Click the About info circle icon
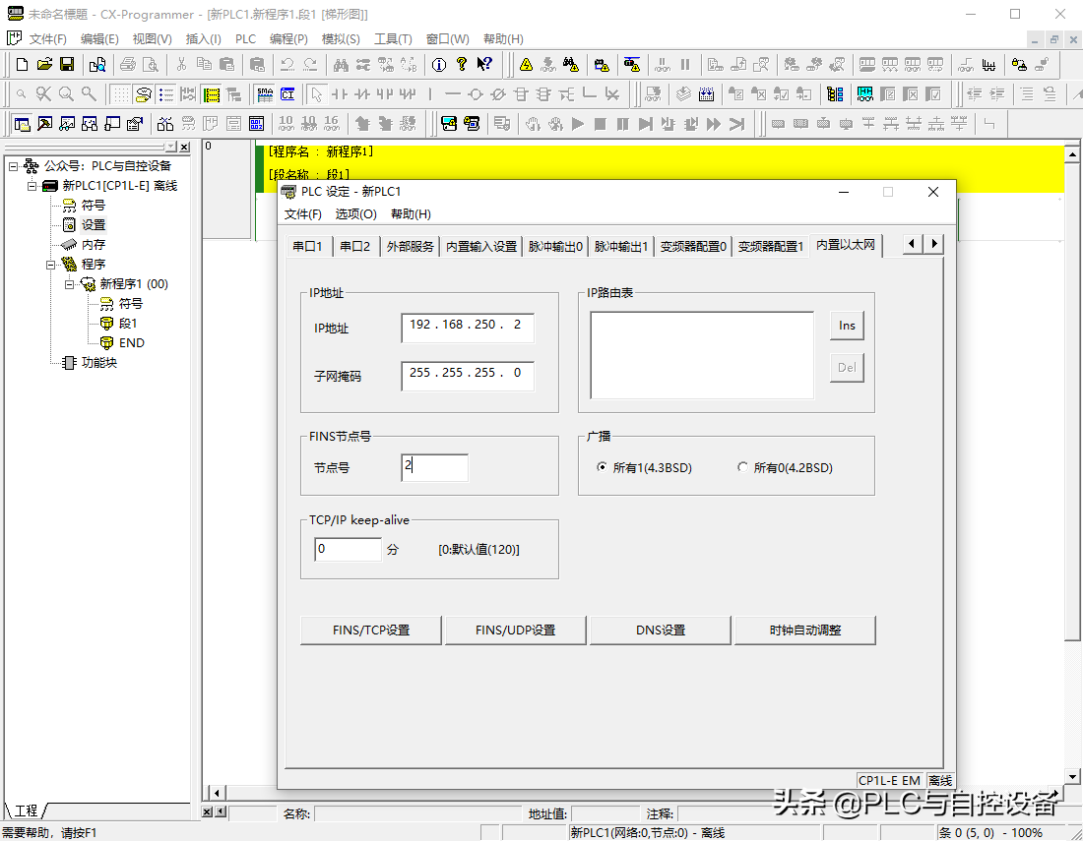Viewport: 1083px width, 841px height. coord(438,65)
